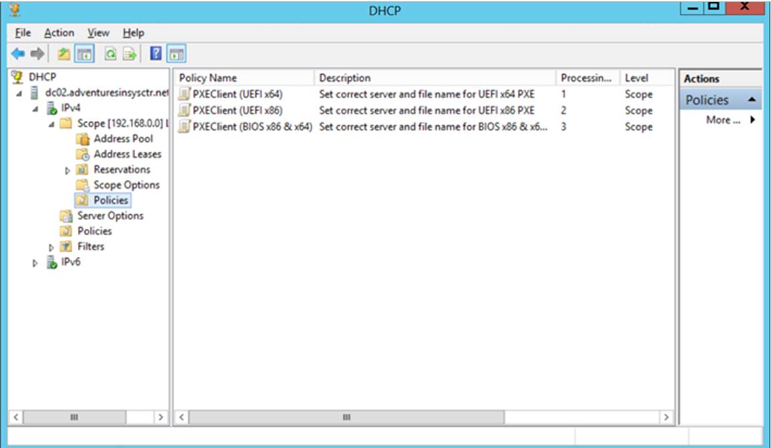
Task: Click the Address Leases icon
Action: pyautogui.click(x=83, y=154)
